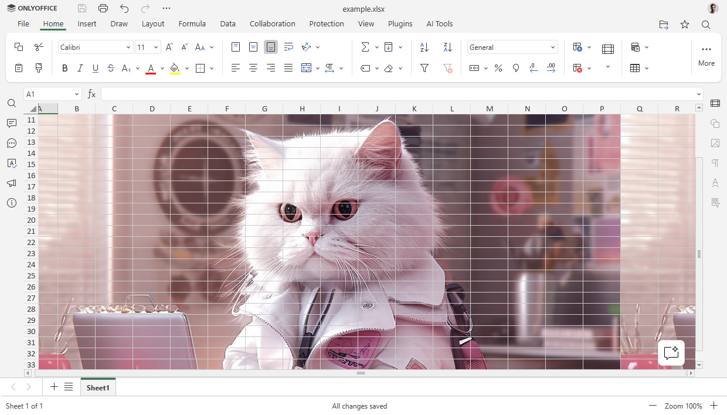727x415 pixels.
Task: Open About info icon in sidebar
Action: (x=12, y=203)
